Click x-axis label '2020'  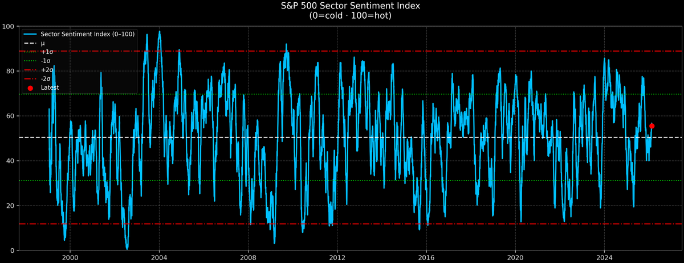(x=515, y=257)
